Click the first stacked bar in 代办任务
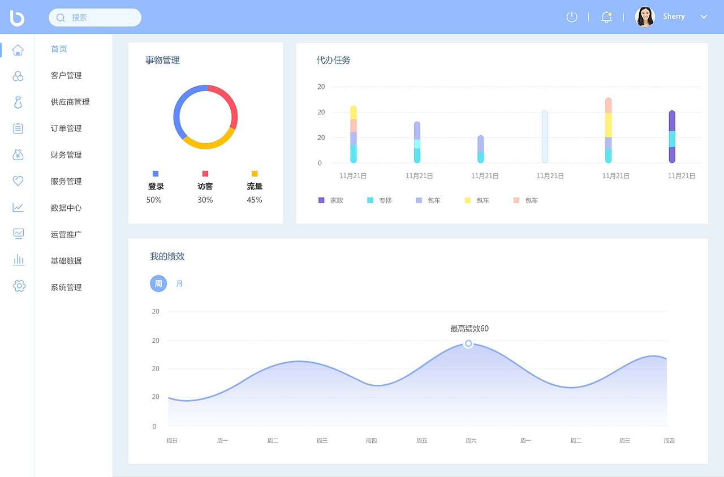 [354, 134]
